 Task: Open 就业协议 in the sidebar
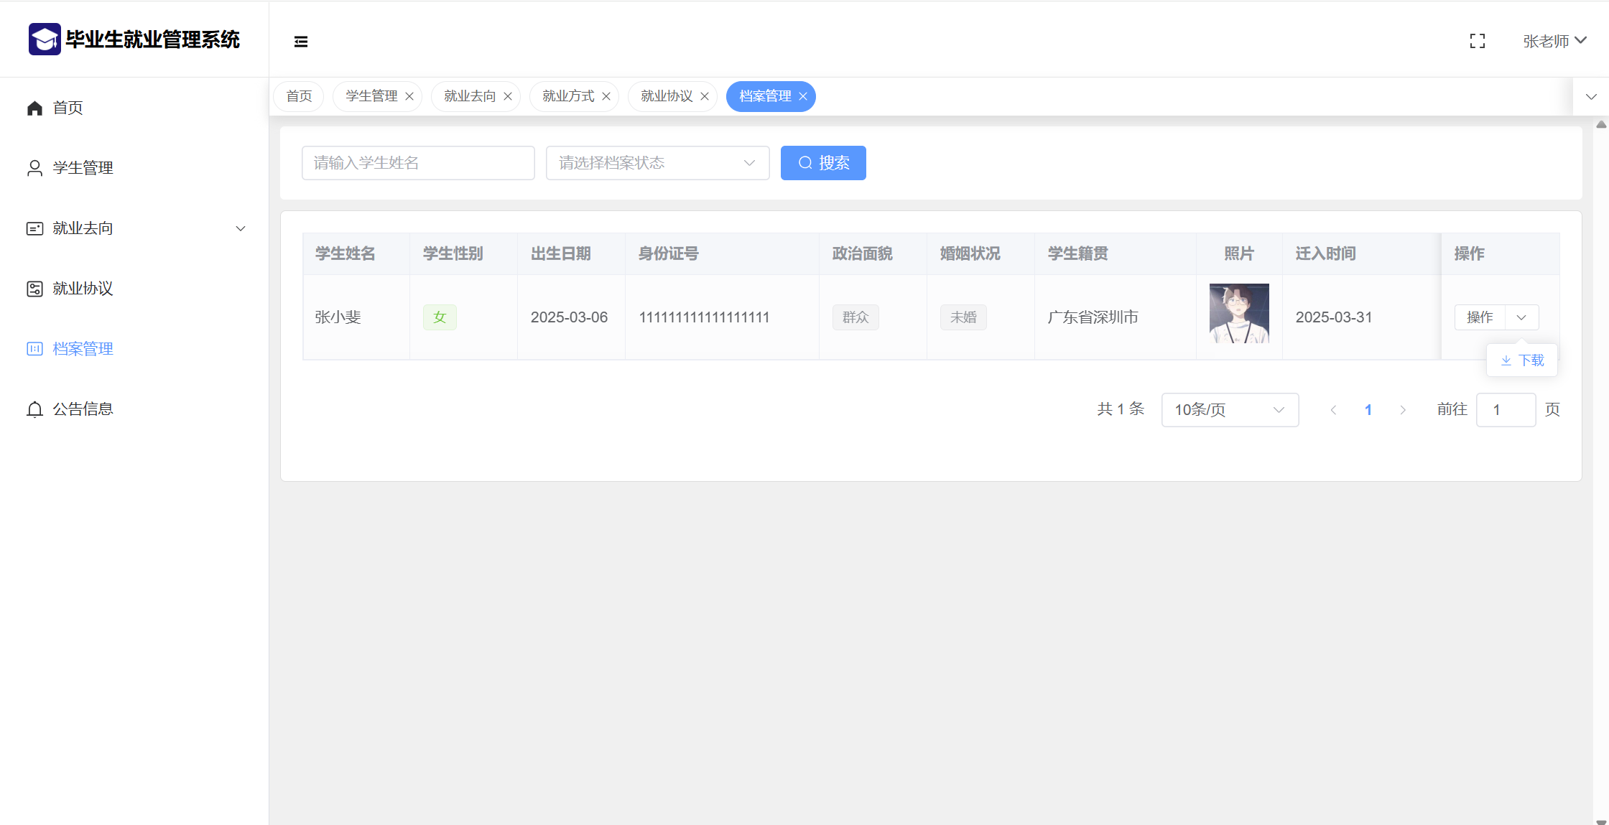83,289
